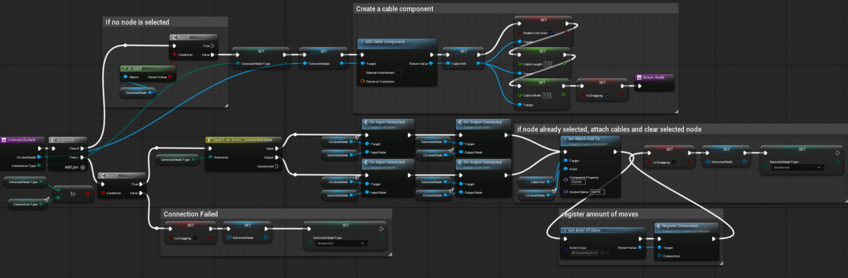Click the Selected Node getter under Is Valid
848x278 pixels.
pos(138,92)
